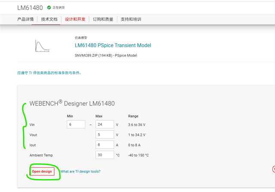Click the Vin Max input field
The width and height of the screenshot is (275, 192).
(105, 124)
